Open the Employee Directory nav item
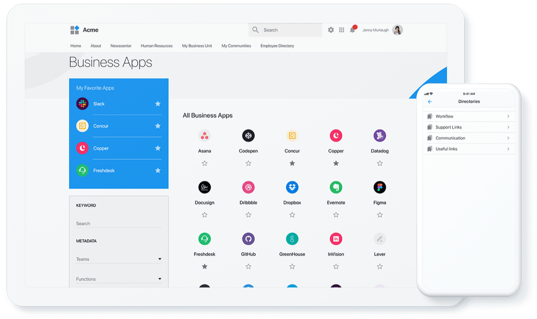The image size is (537, 319). pos(277,46)
